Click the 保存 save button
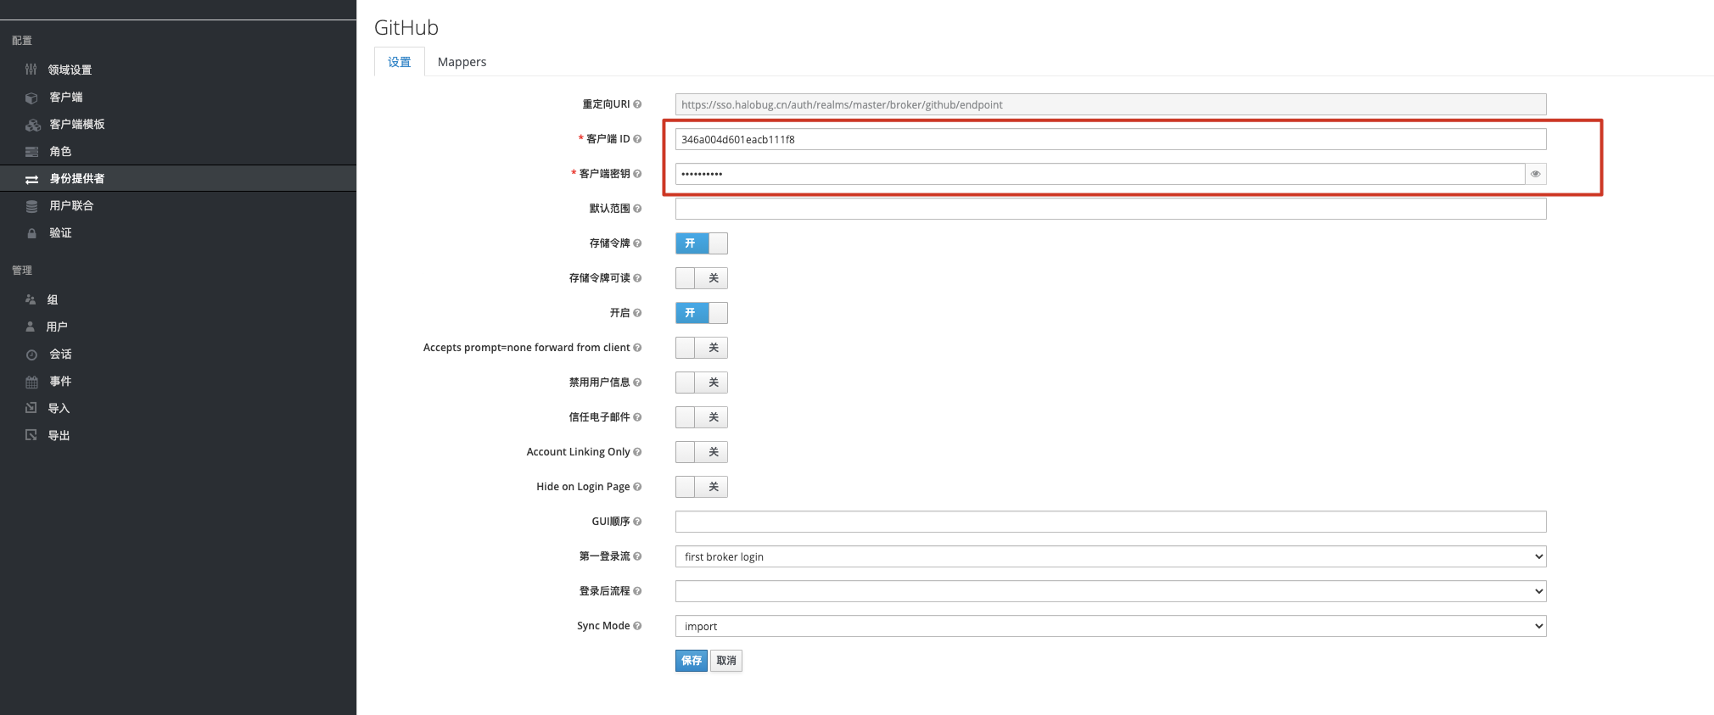 click(692, 661)
